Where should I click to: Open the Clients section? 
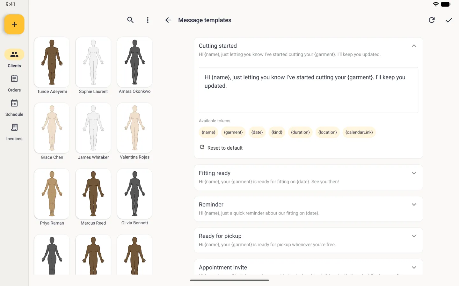click(14, 58)
